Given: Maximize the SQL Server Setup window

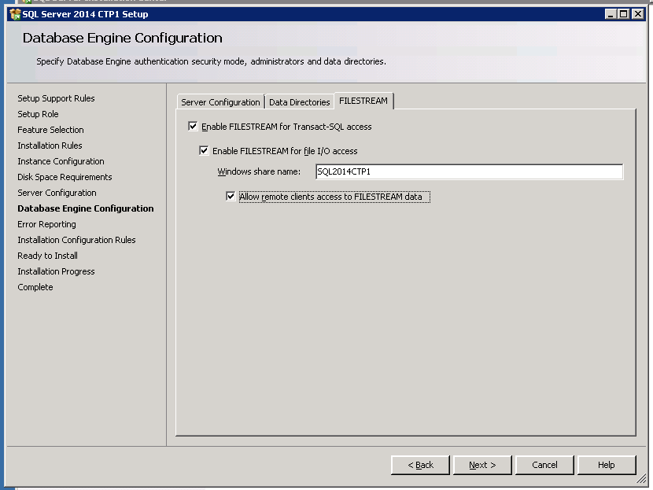Looking at the screenshot, I should pyautogui.click(x=624, y=14).
